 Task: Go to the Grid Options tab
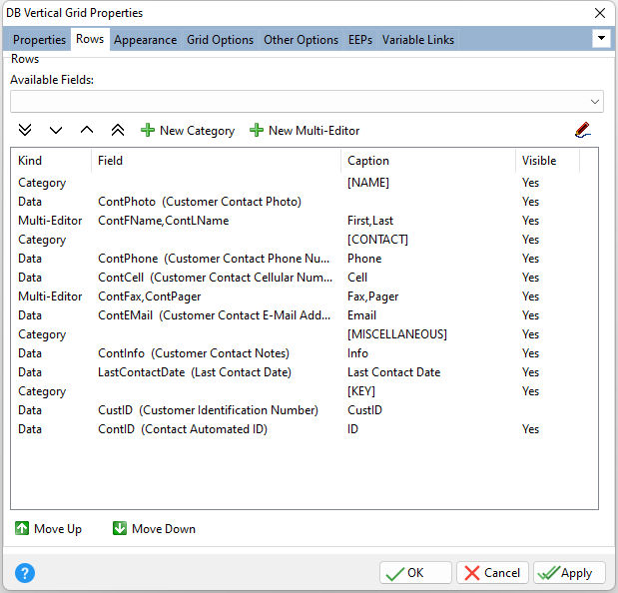point(220,40)
